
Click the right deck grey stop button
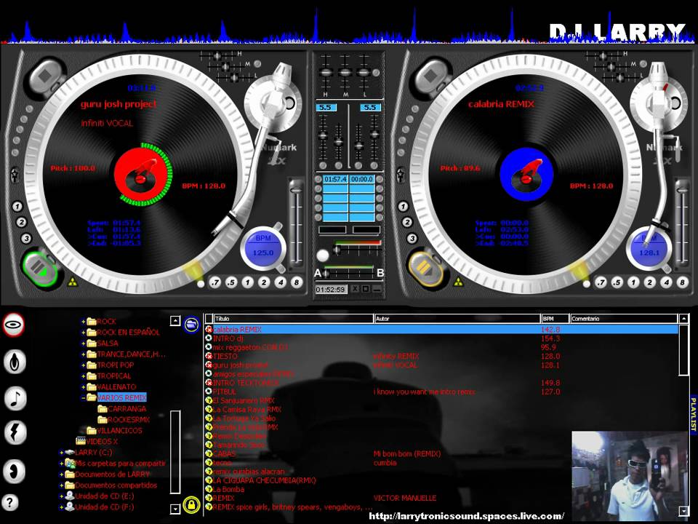[x=430, y=76]
